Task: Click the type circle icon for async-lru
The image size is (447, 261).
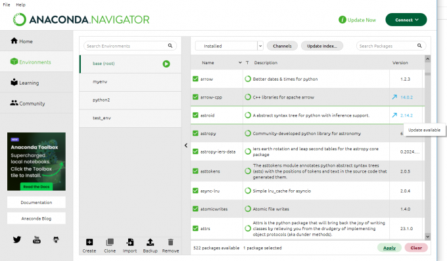Action: [x=248, y=191]
